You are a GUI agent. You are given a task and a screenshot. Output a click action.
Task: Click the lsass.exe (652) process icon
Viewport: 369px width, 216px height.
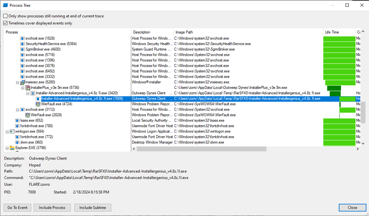[17, 121]
